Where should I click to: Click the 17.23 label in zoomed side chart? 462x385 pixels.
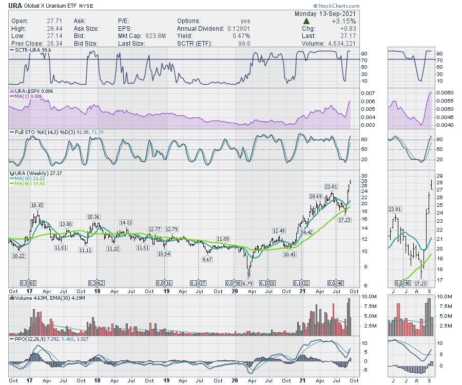pos(420,283)
